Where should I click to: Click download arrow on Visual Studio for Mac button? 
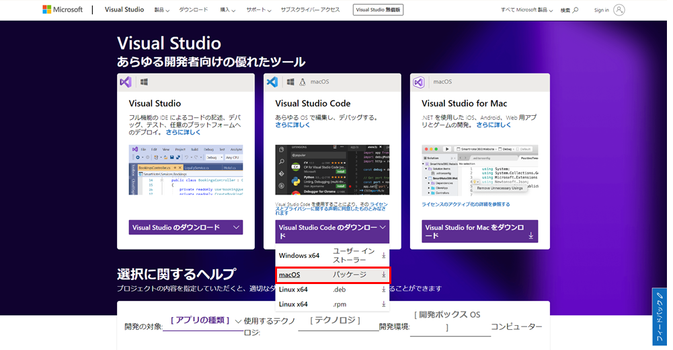click(531, 236)
